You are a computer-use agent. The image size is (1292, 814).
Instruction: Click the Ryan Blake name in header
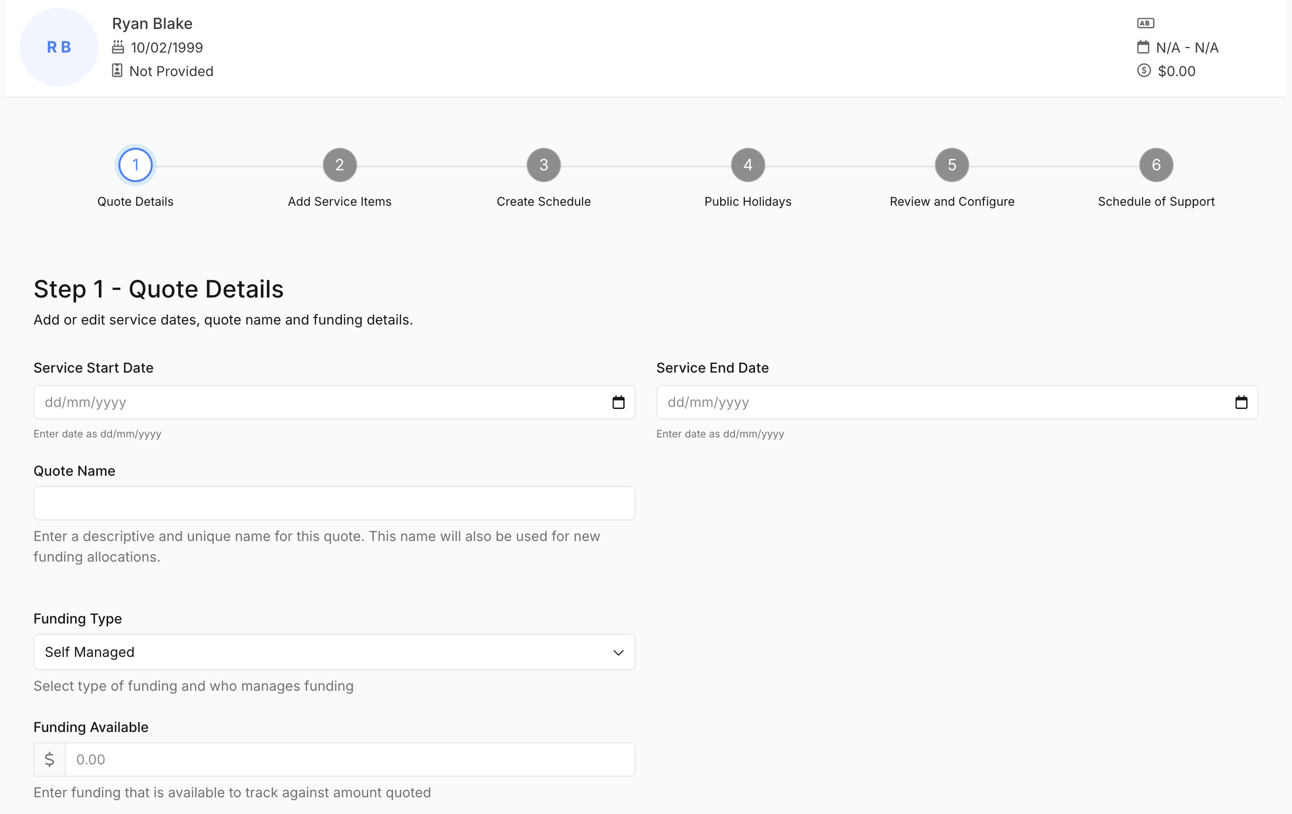coord(152,24)
